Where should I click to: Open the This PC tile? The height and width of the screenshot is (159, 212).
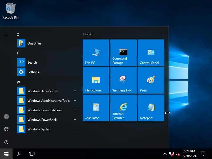96,53
